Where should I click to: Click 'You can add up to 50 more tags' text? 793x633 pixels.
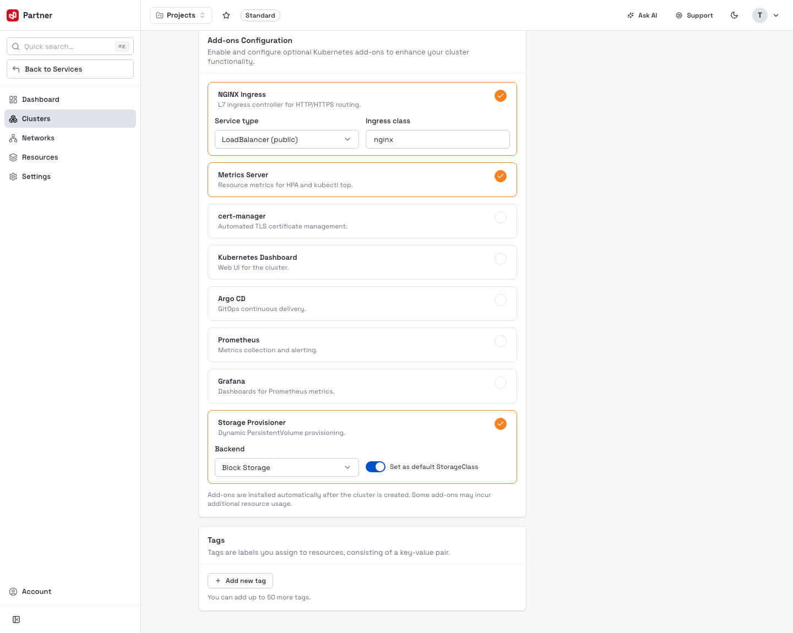pyautogui.click(x=259, y=597)
